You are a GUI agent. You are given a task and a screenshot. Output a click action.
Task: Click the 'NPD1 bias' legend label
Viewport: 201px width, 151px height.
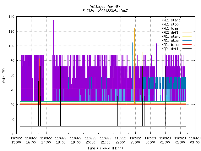tap(170, 45)
